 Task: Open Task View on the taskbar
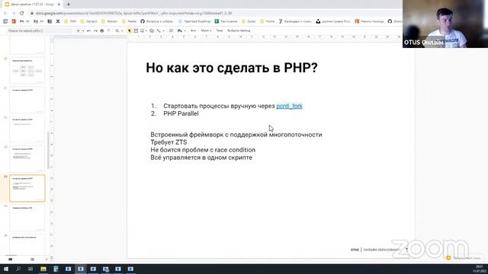[x=30, y=269]
